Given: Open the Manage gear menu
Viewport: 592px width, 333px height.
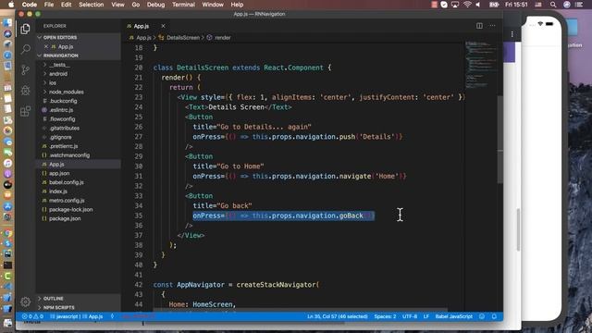Looking at the screenshot, I should 25,302.
